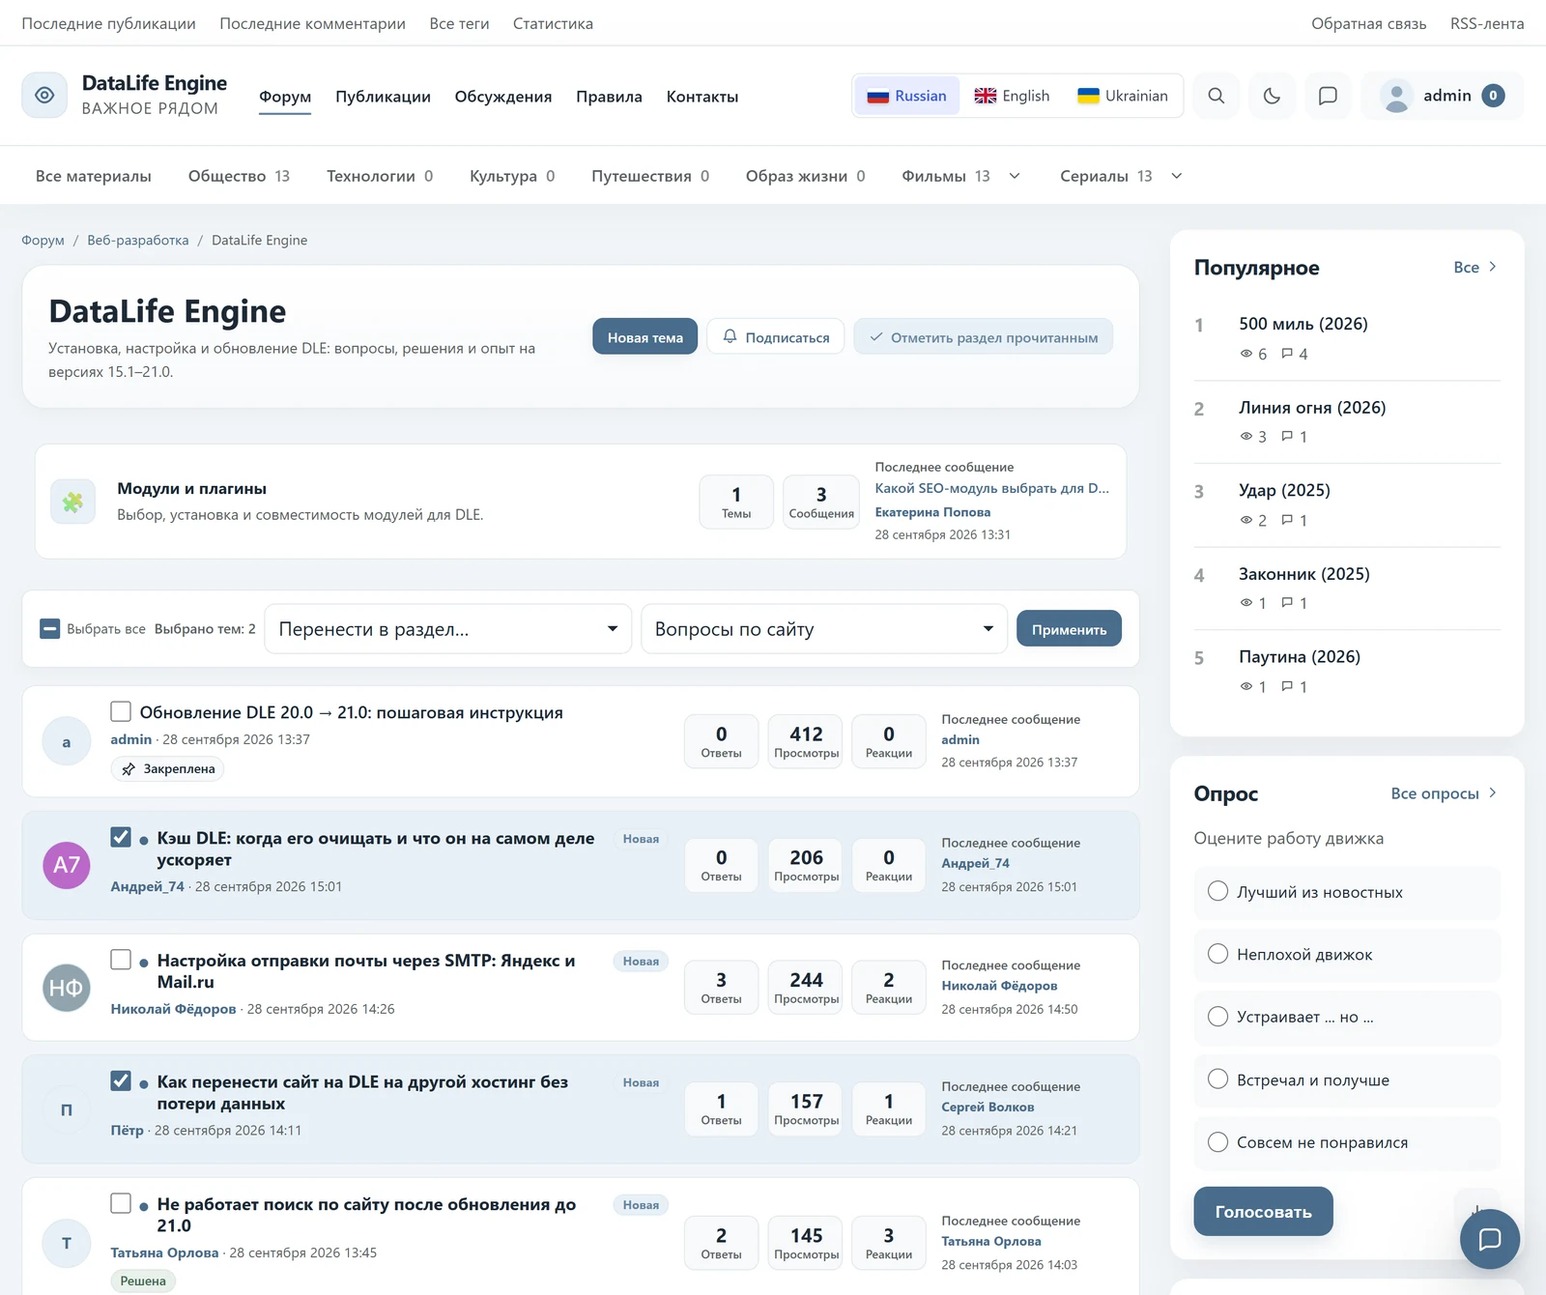Toggle dark mode with the moon icon
Image resolution: width=1546 pixels, height=1295 pixels.
[x=1272, y=96]
